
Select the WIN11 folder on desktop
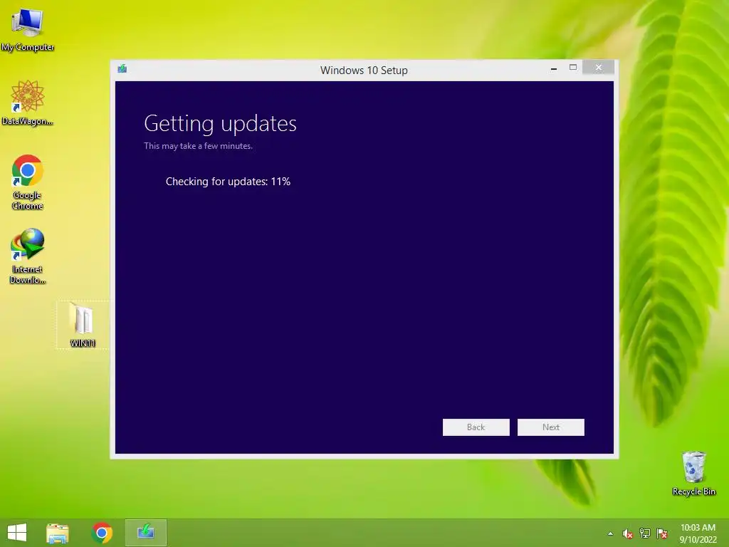click(83, 325)
